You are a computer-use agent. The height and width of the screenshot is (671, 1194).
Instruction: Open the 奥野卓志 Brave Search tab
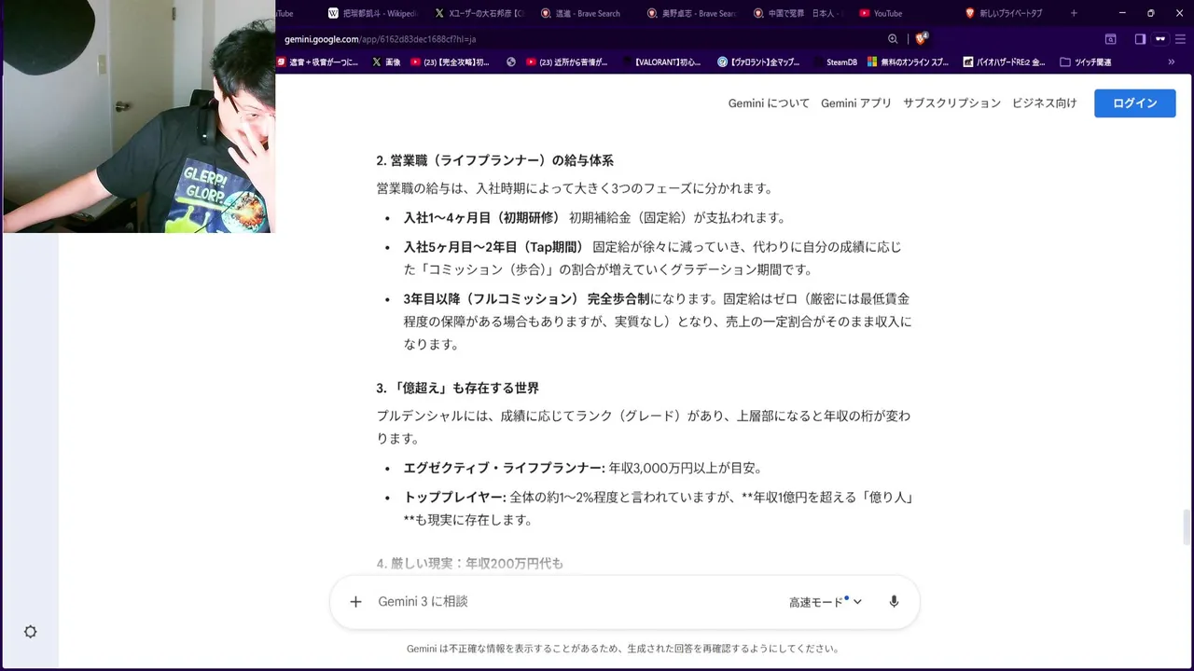[691, 13]
